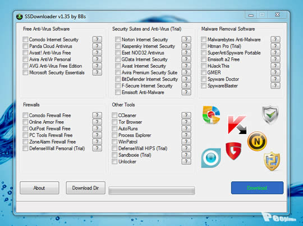303x226 pixels.
Task: Check Comodo Internet Security
Action: click(25, 39)
